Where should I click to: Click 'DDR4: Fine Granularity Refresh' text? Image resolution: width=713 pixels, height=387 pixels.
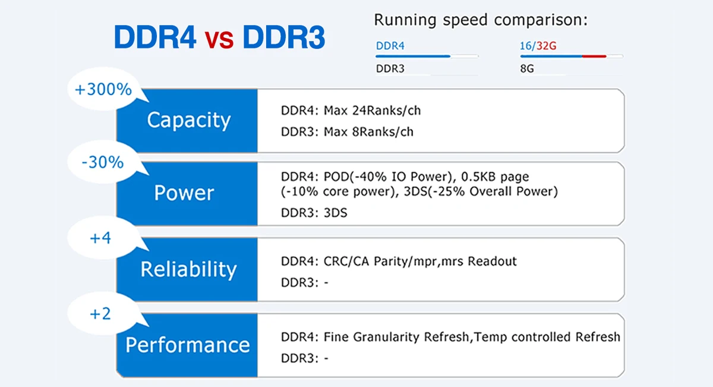pos(450,337)
